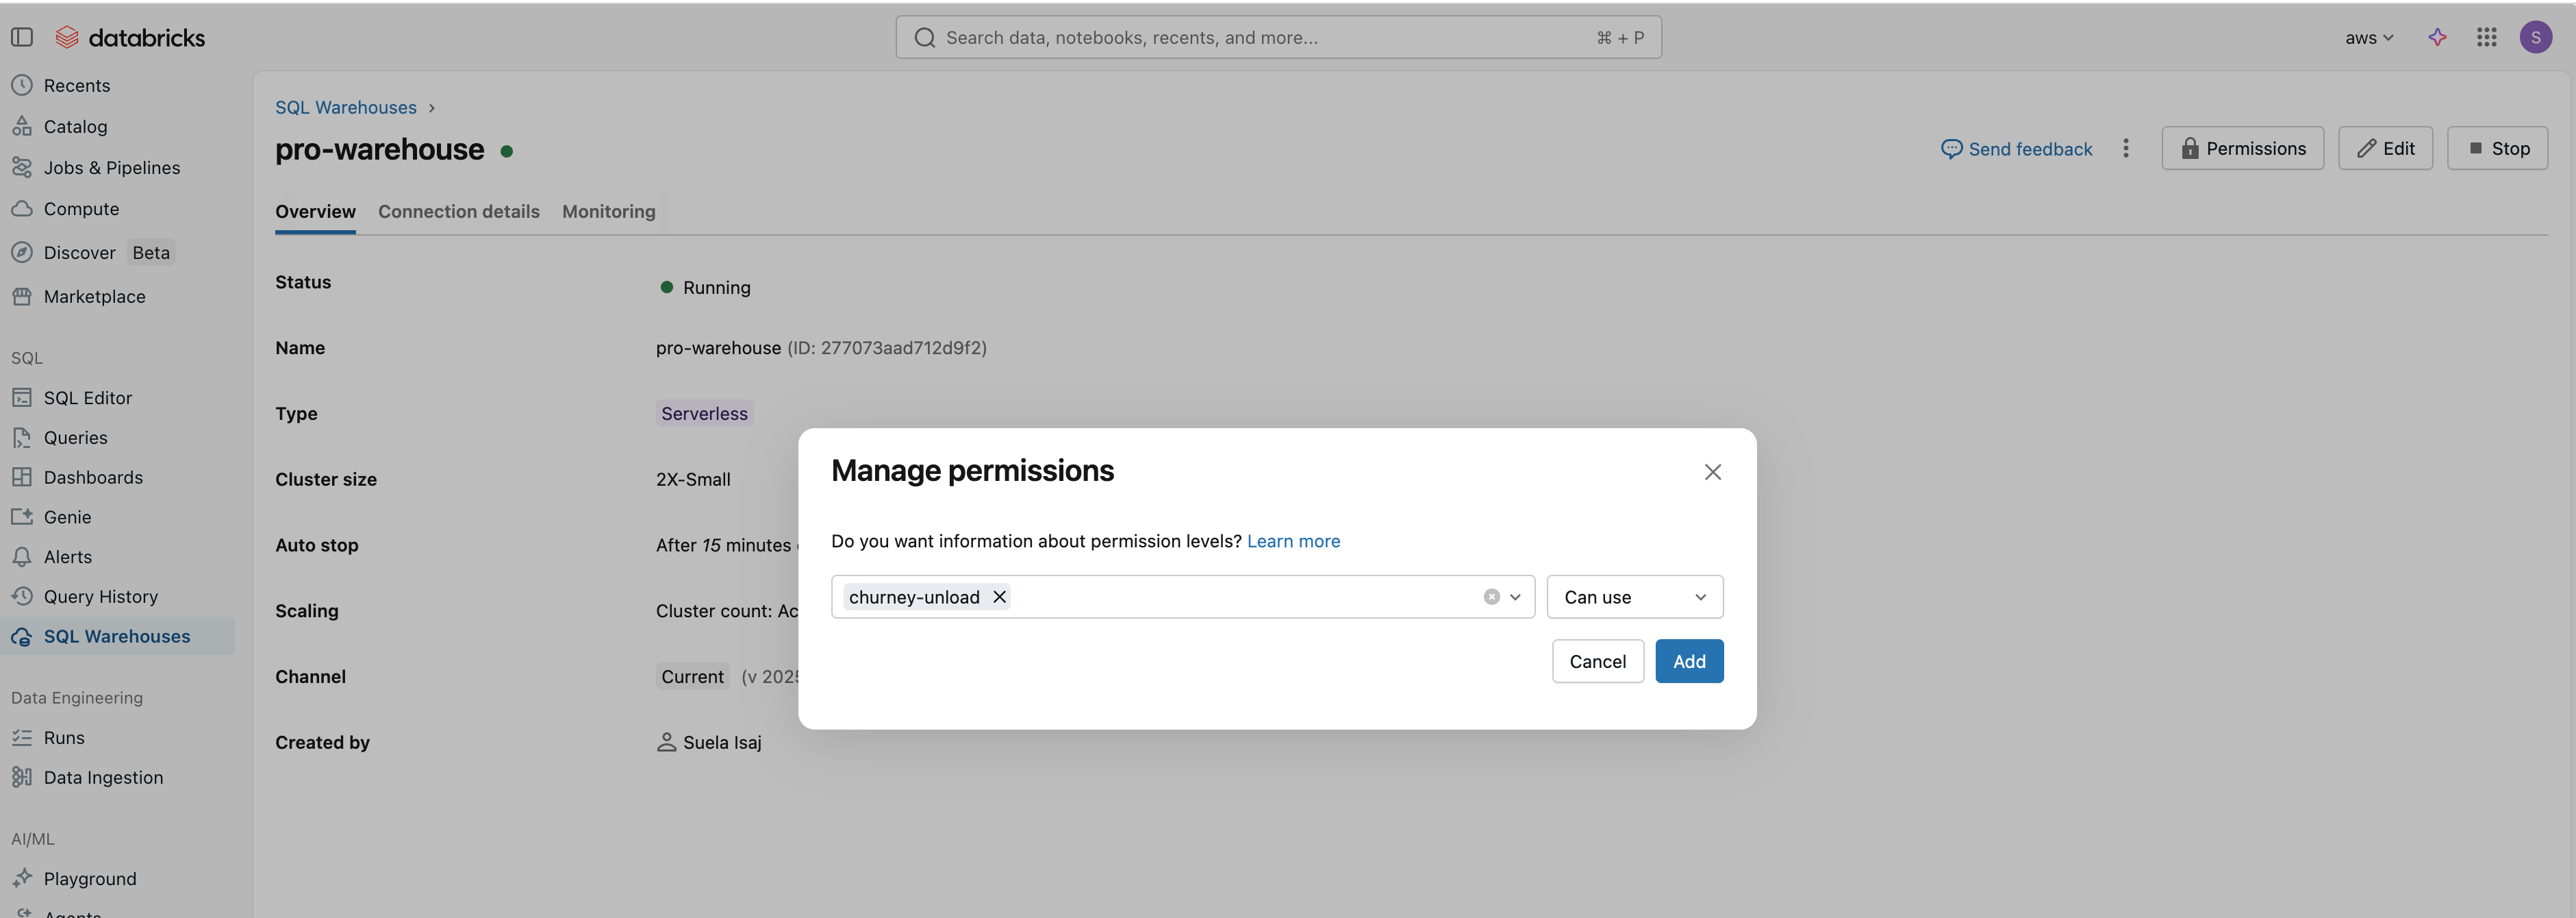Click the Add button
Image resolution: width=2576 pixels, height=918 pixels.
[1688, 661]
